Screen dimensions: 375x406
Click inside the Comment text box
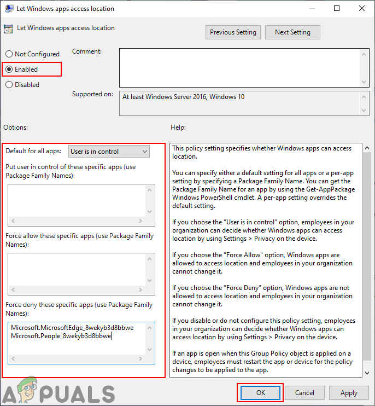coord(239,68)
